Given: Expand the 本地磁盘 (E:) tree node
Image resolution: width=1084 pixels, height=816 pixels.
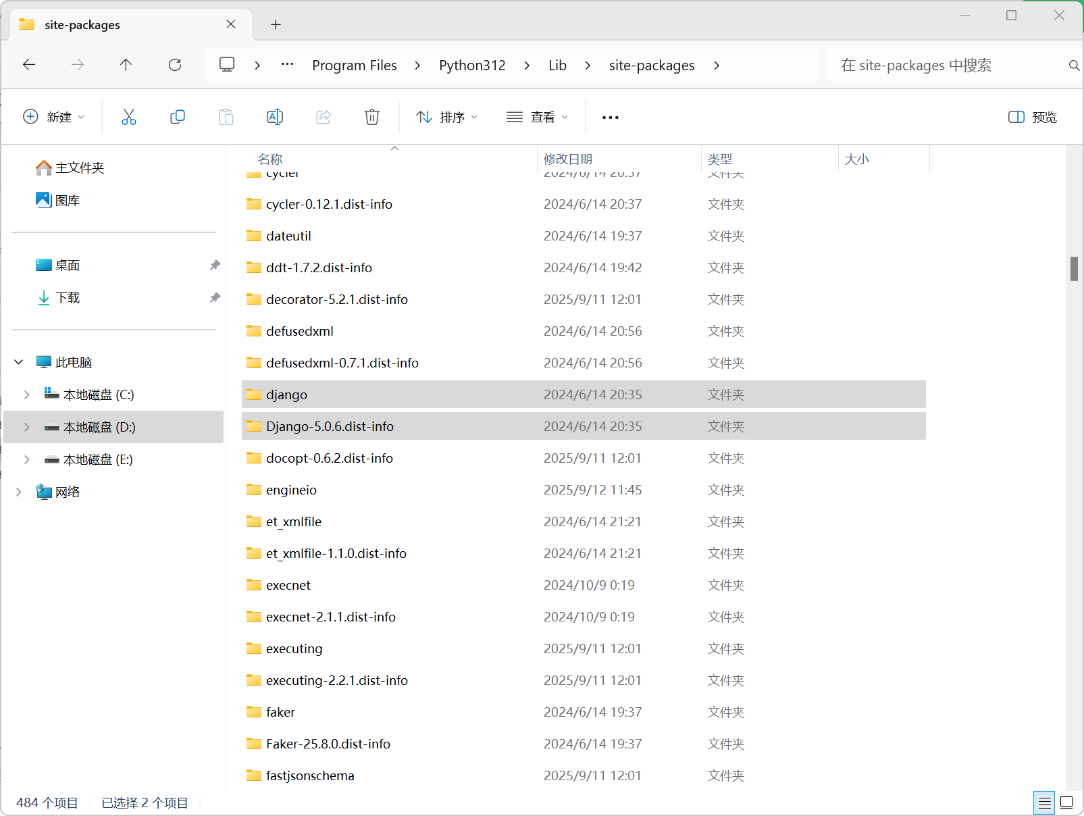Looking at the screenshot, I should pyautogui.click(x=27, y=459).
